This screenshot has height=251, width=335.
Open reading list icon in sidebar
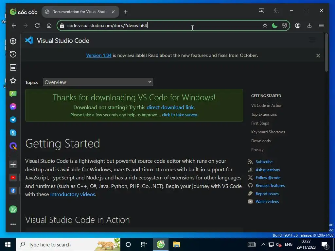(x=13, y=67)
